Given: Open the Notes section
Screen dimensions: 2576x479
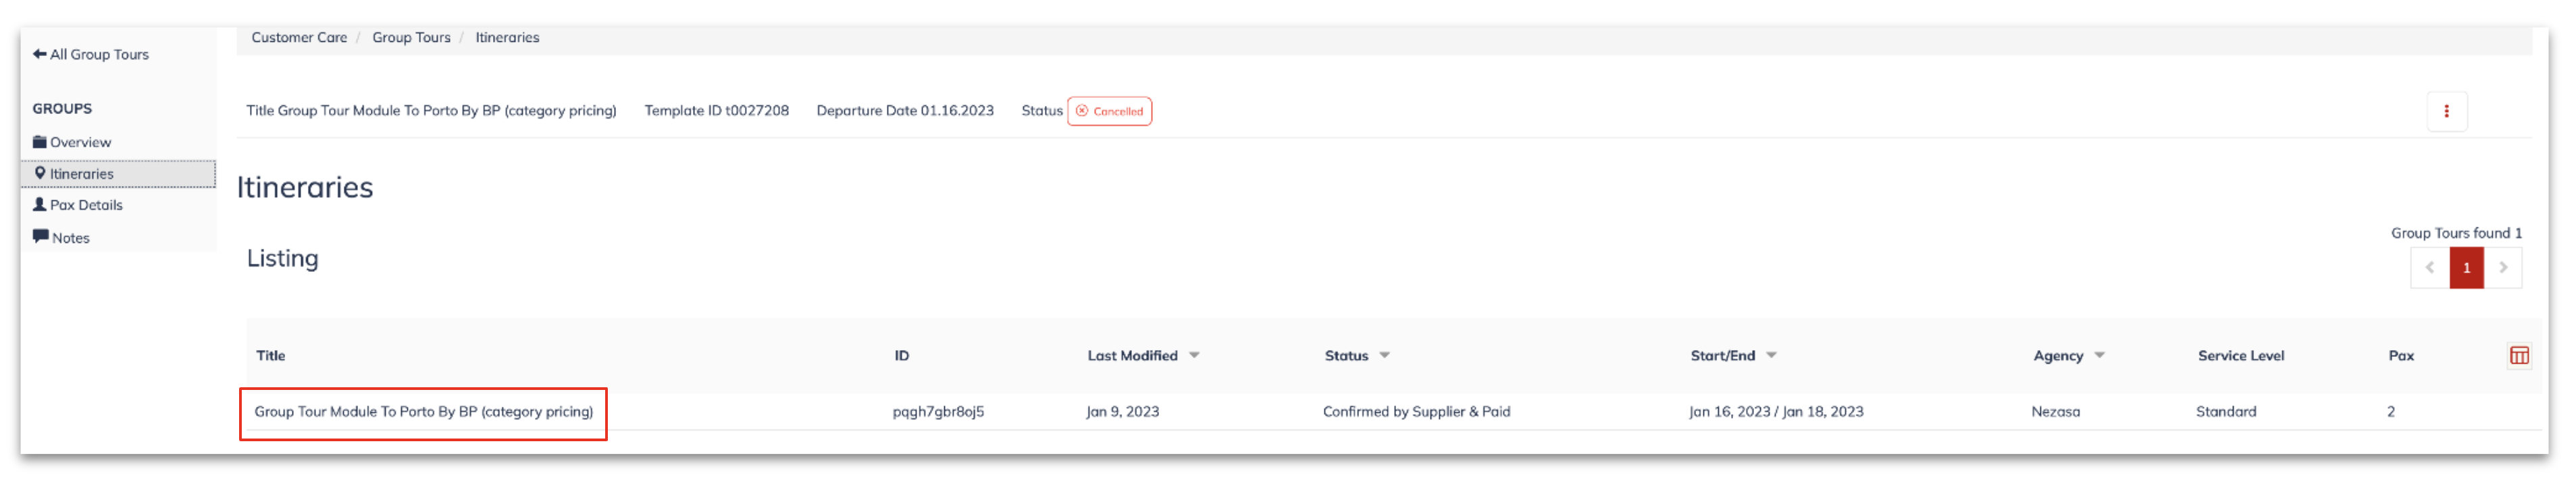Looking at the screenshot, I should click(x=61, y=237).
